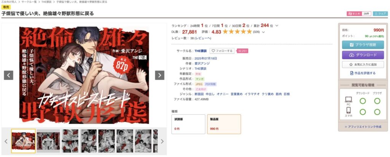Open the THE猥談 circle name link

click(x=200, y=51)
